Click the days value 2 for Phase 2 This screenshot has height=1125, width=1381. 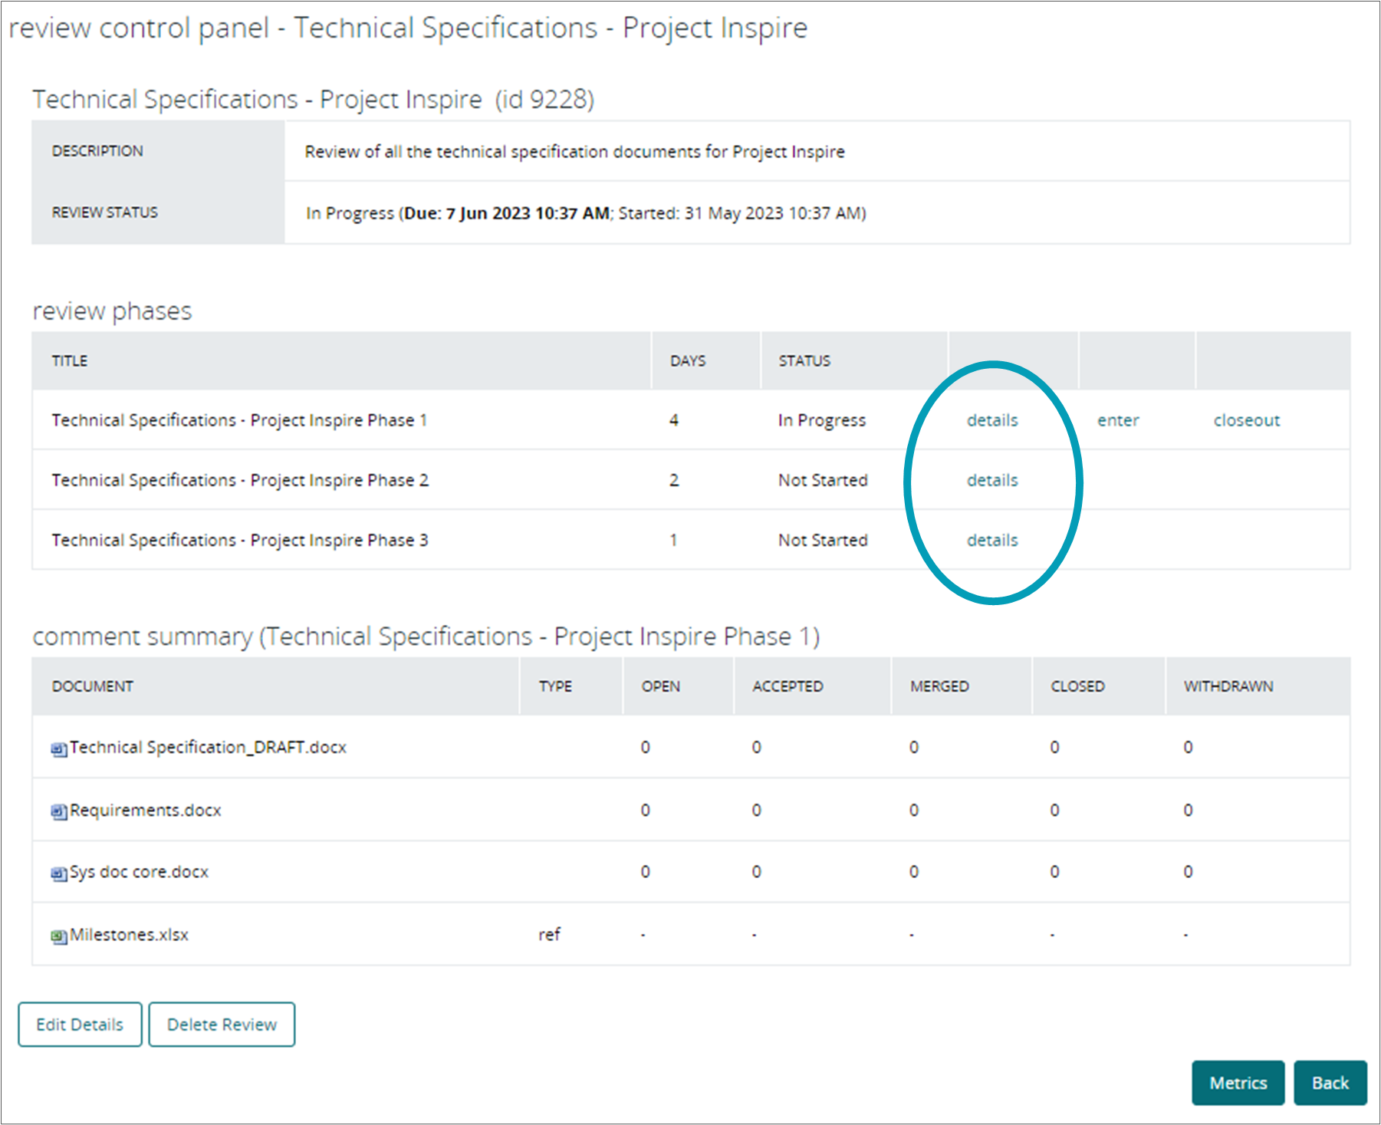(x=674, y=480)
